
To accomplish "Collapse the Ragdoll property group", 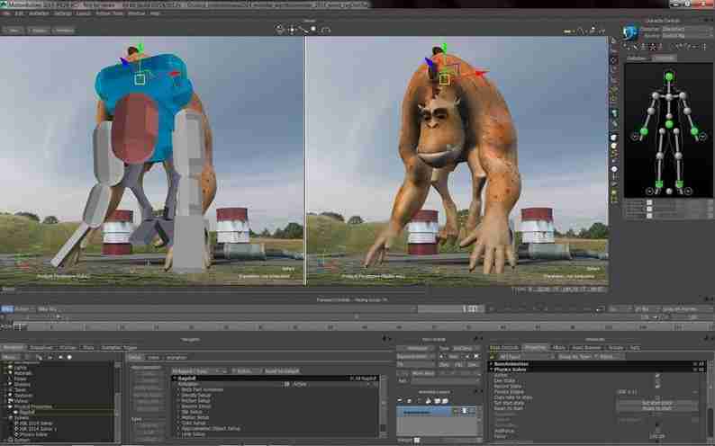I will (x=174, y=379).
